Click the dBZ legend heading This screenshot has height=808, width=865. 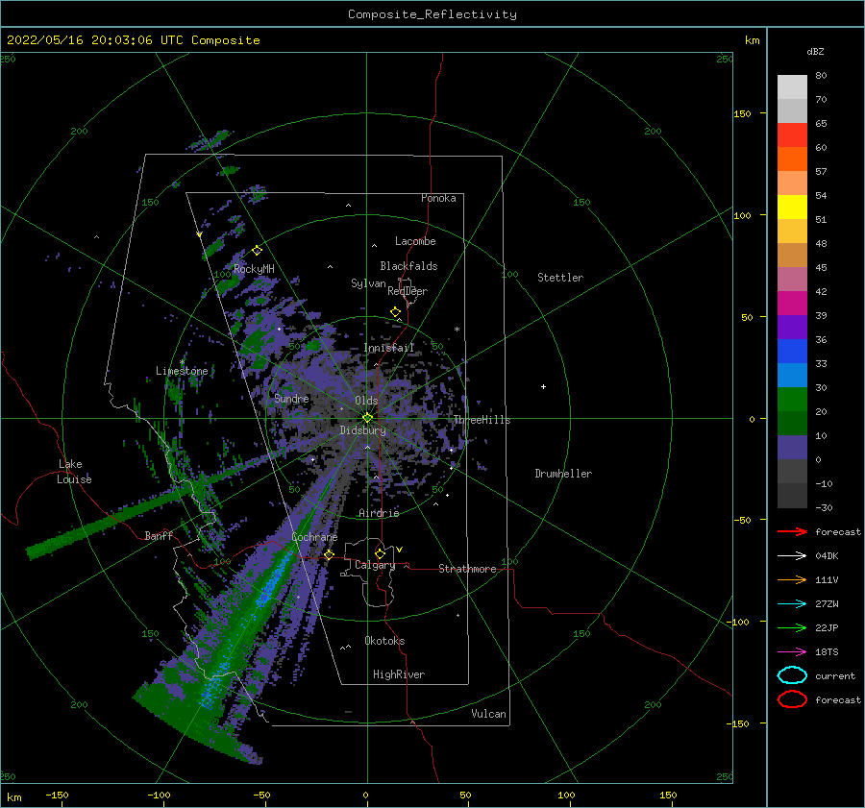tap(815, 51)
